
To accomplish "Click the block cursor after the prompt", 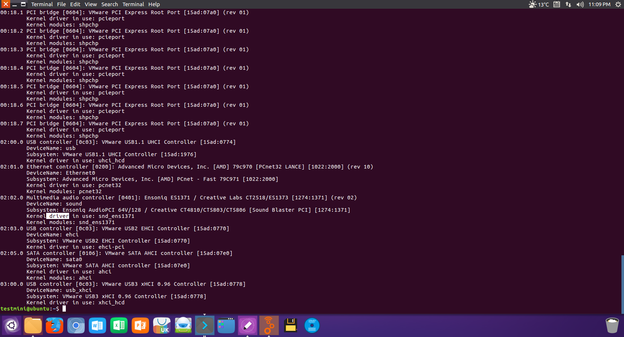I will (x=64, y=309).
